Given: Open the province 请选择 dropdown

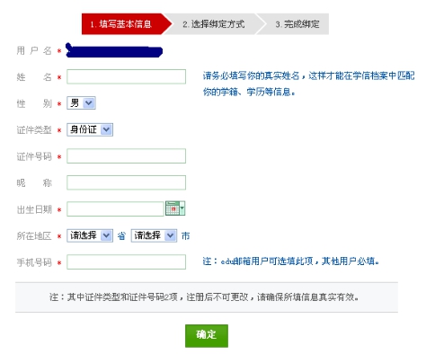Looking at the screenshot, I should [90, 235].
